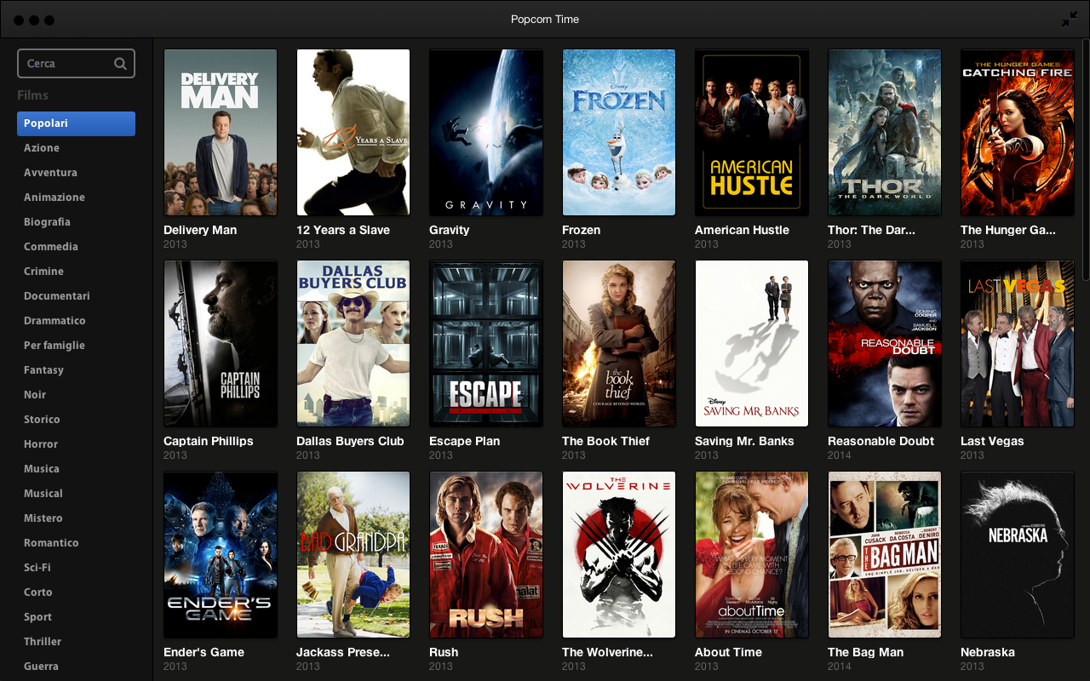This screenshot has width=1090, height=681.
Task: Select the Musica category
Action: point(42,469)
